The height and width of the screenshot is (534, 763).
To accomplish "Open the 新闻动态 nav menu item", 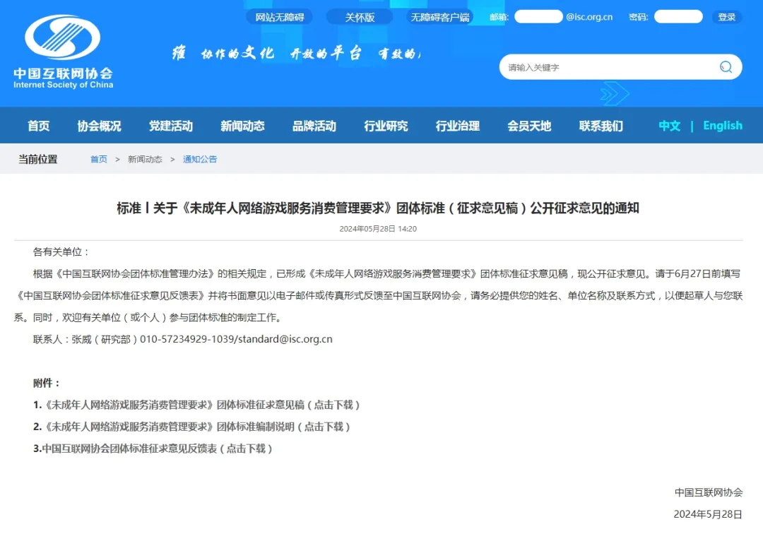I will [242, 126].
